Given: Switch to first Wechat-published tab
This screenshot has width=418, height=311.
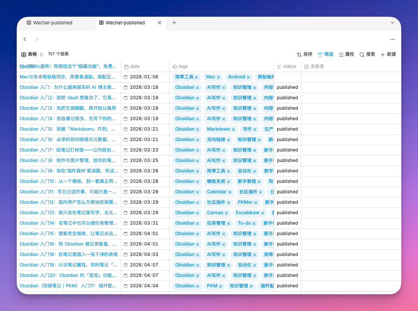Looking at the screenshot, I should click(52, 23).
